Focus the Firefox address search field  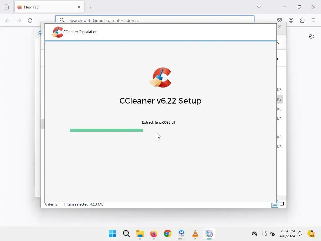pos(155,20)
